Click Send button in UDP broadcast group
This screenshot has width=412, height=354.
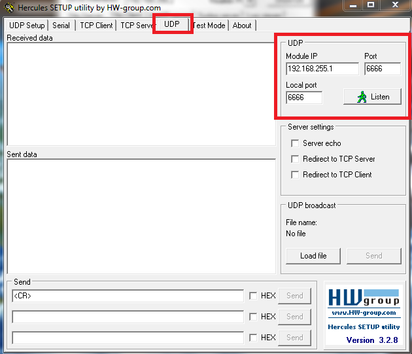[374, 256]
